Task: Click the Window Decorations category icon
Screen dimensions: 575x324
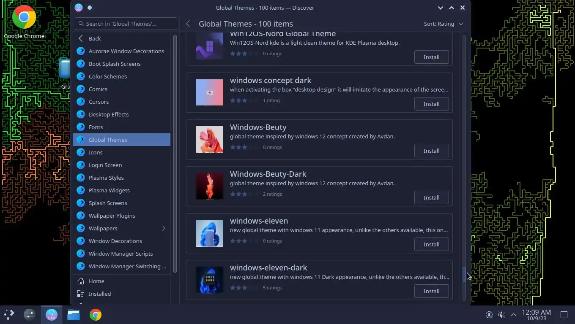Action: click(81, 241)
